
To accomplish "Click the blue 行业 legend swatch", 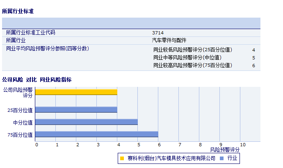I will point(222,158).
